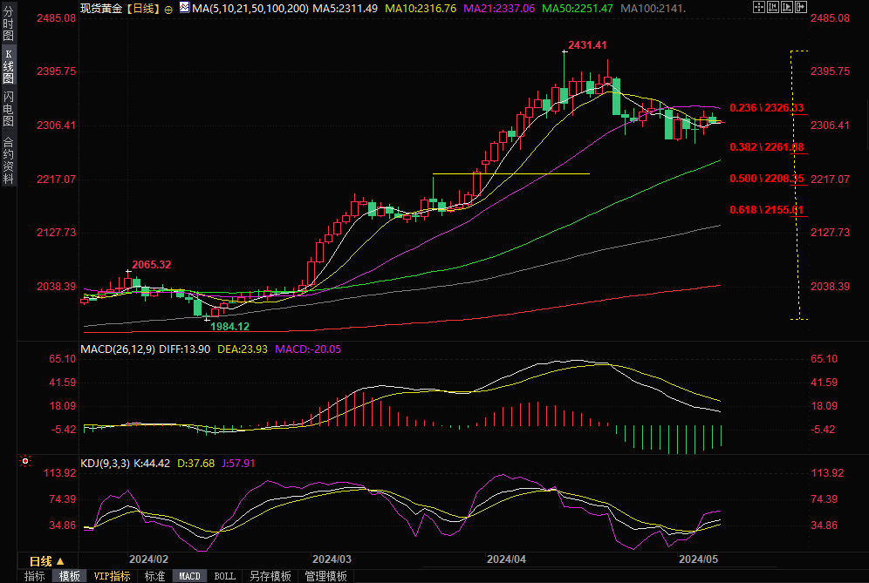Click the 2024/03 date label

tap(332, 559)
